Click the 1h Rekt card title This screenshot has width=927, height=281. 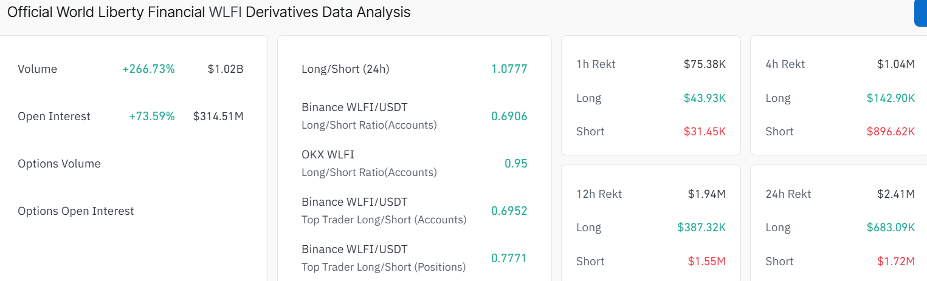(596, 64)
